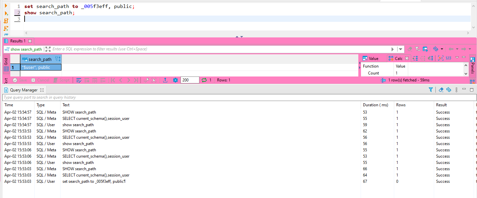
Task: Switch to Text view side tab
Action: point(6,80)
